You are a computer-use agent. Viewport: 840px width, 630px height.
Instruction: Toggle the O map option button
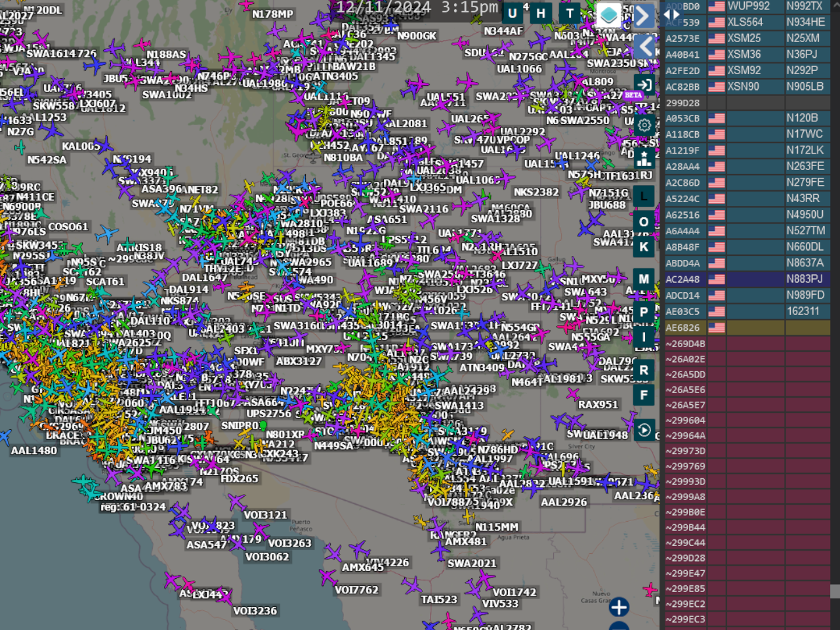[x=644, y=222]
